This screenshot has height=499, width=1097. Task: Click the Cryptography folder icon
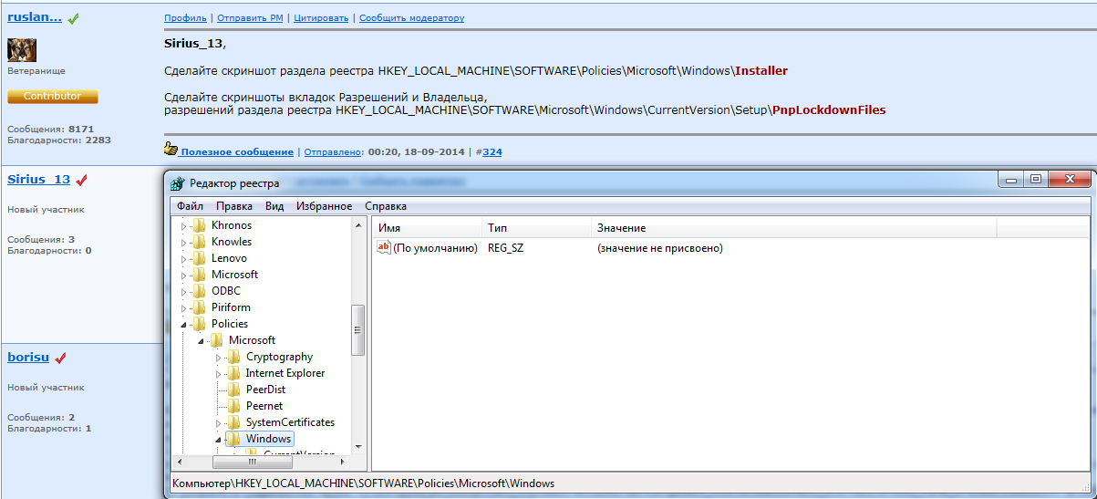tap(233, 357)
